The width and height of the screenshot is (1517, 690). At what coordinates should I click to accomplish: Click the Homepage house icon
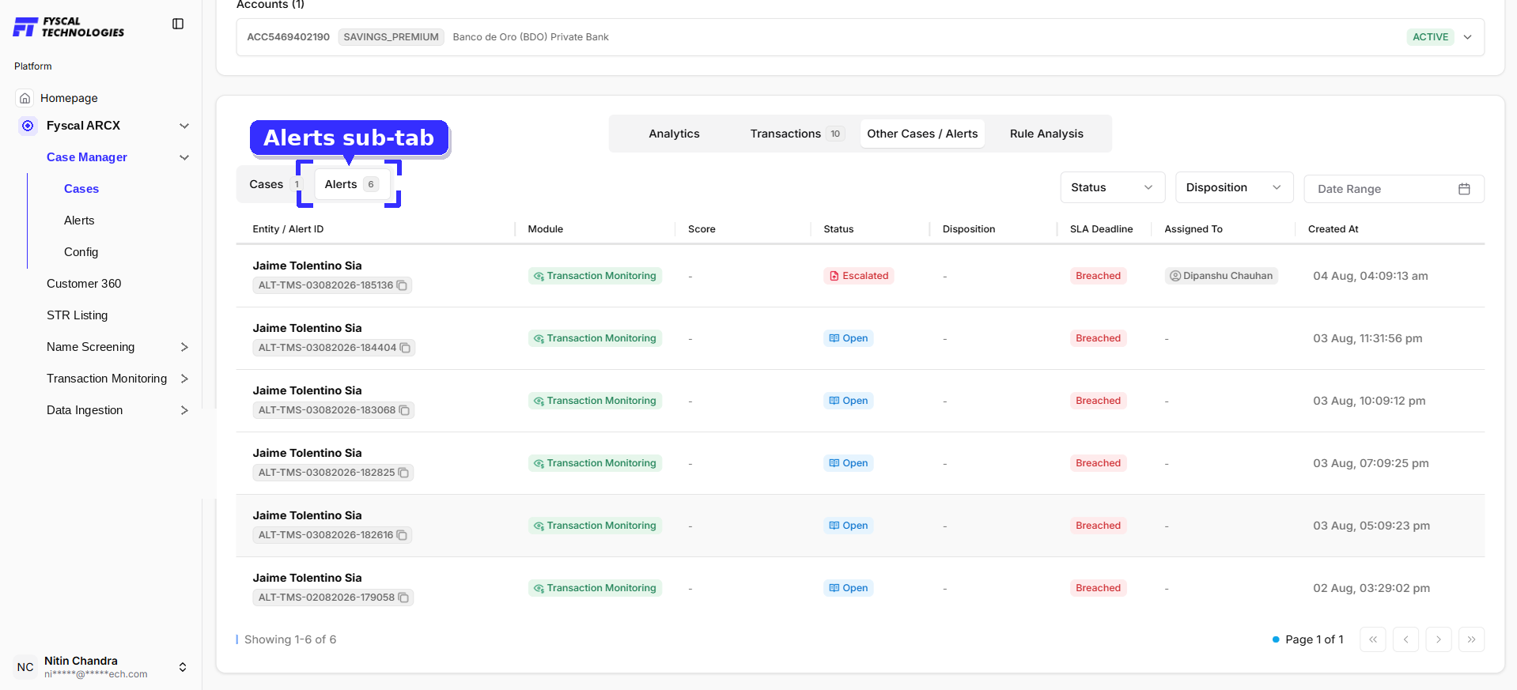tap(25, 98)
